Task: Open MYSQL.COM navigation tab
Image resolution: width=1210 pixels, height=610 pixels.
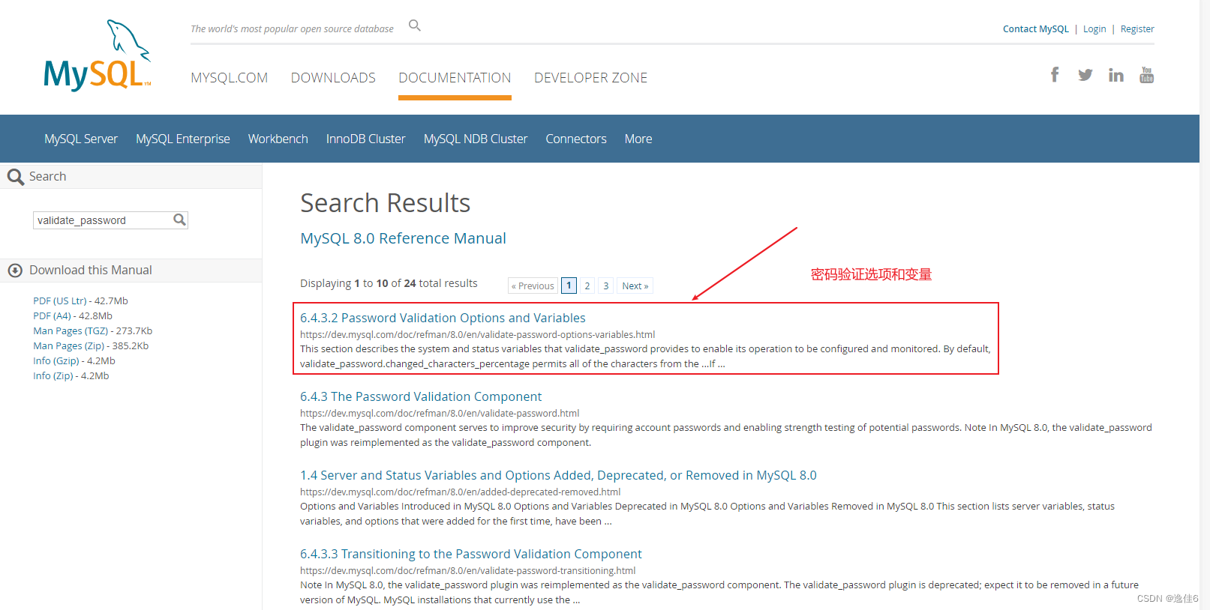Action: (229, 78)
